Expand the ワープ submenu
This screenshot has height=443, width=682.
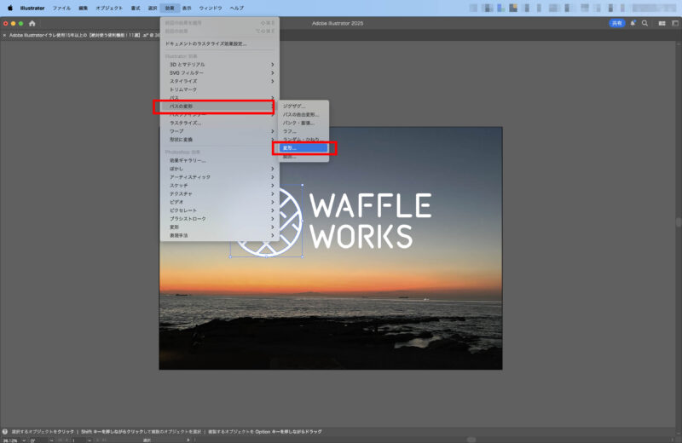click(x=177, y=131)
